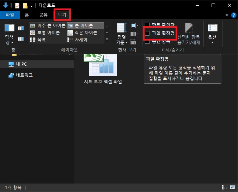The image size is (238, 192).
Task: Click layout gallery scroll-up arrow
Action: pos(107,26)
